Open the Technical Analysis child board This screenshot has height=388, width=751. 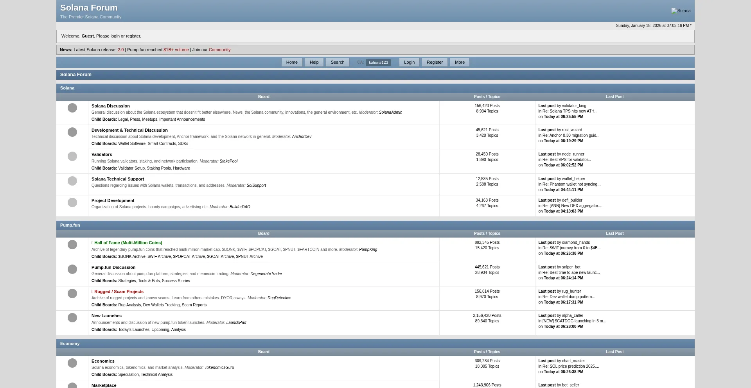pos(156,375)
